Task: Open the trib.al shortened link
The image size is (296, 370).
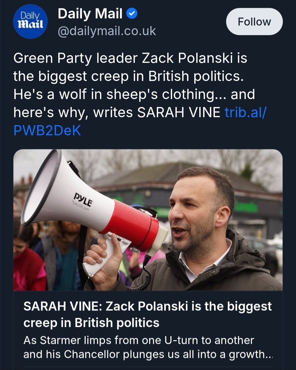Action: click(245, 112)
